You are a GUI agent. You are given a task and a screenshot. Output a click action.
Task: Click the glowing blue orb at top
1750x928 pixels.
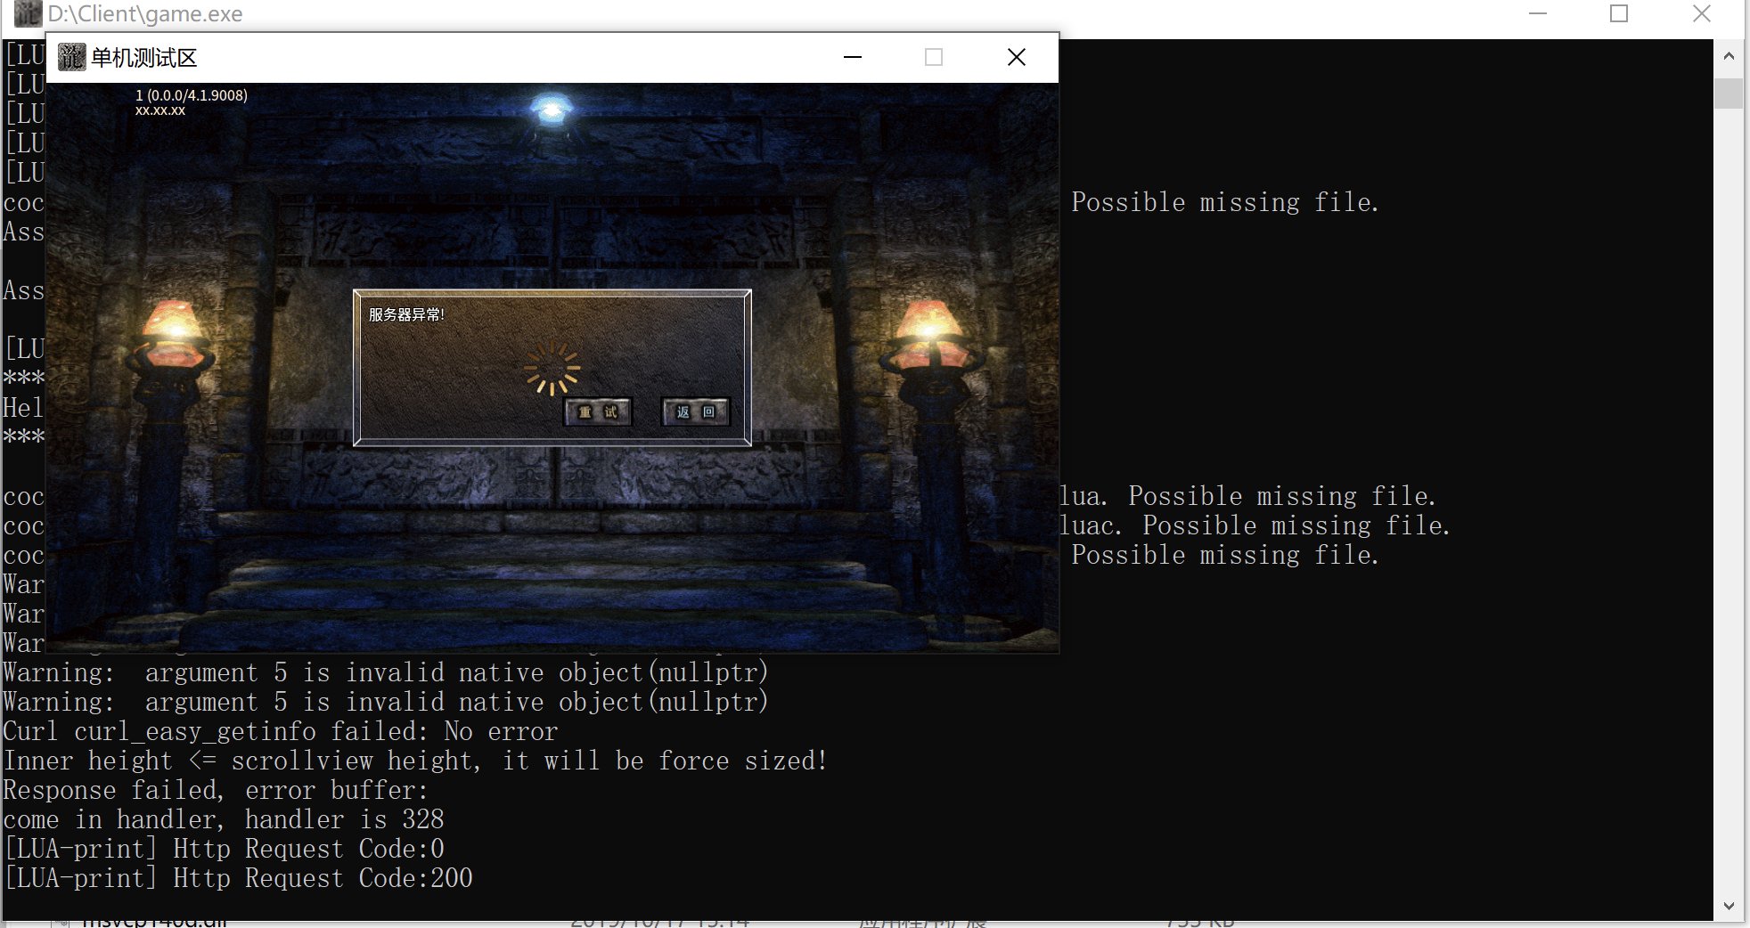tap(552, 110)
